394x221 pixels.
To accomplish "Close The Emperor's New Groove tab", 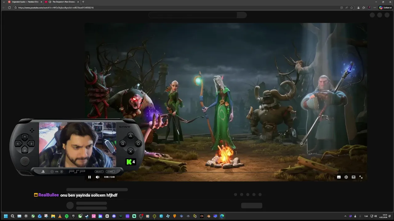I will click(x=78, y=2).
